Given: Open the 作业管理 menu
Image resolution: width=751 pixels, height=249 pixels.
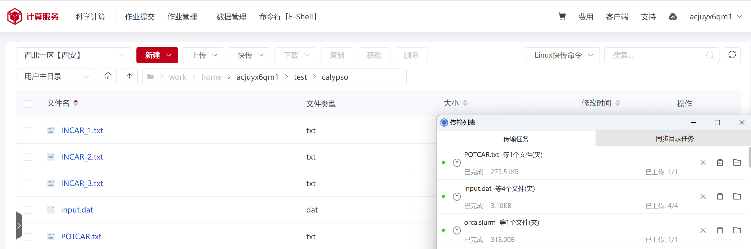Looking at the screenshot, I should point(182,17).
